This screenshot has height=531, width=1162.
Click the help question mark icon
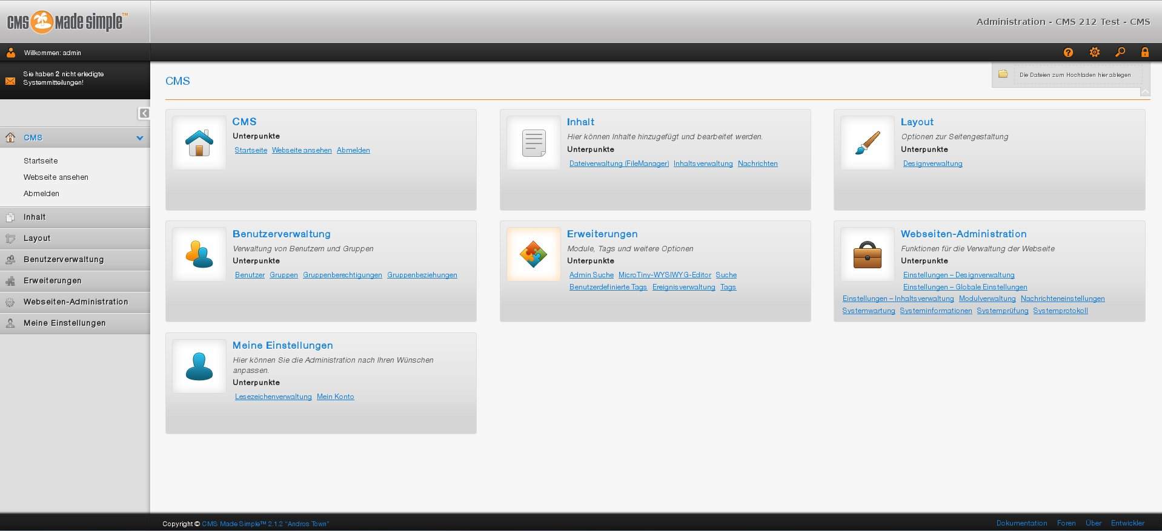(1068, 53)
